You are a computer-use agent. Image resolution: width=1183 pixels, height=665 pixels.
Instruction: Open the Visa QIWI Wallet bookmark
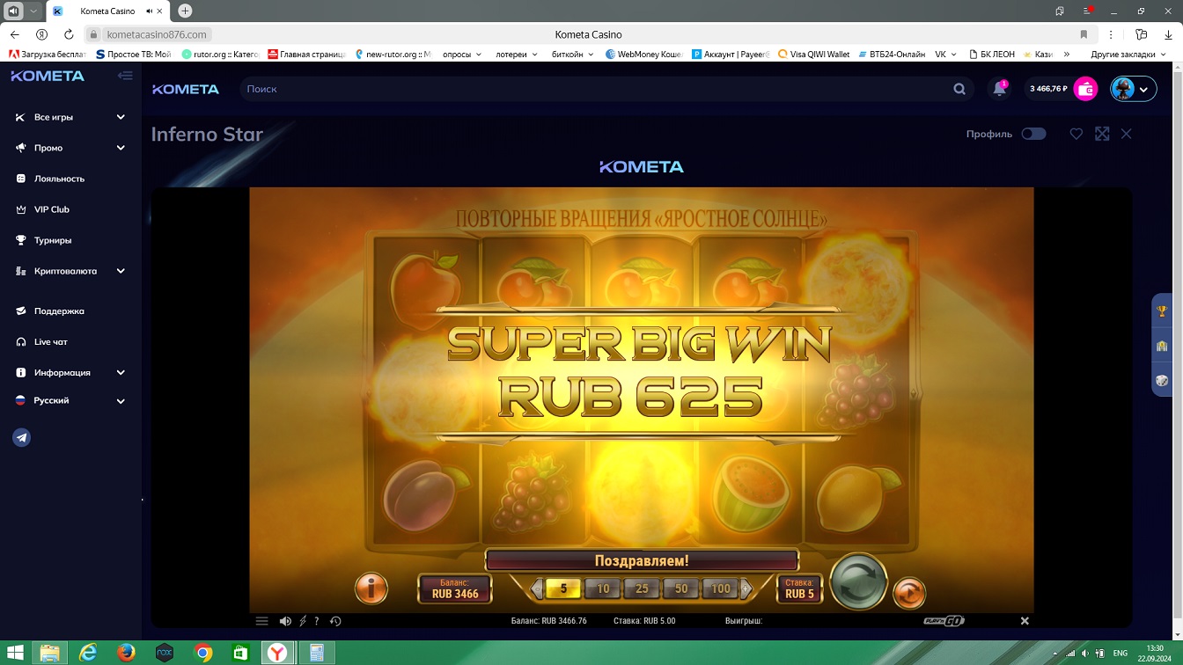[x=814, y=54]
